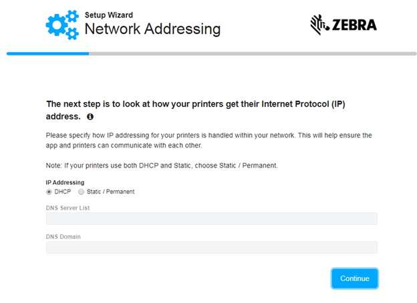
Task: Focus the DNS Domain input field
Action: click(x=211, y=248)
